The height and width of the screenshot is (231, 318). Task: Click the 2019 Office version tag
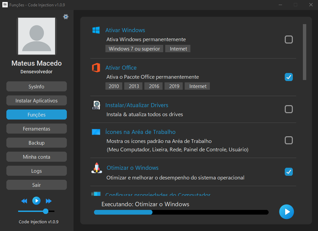pos(174,86)
